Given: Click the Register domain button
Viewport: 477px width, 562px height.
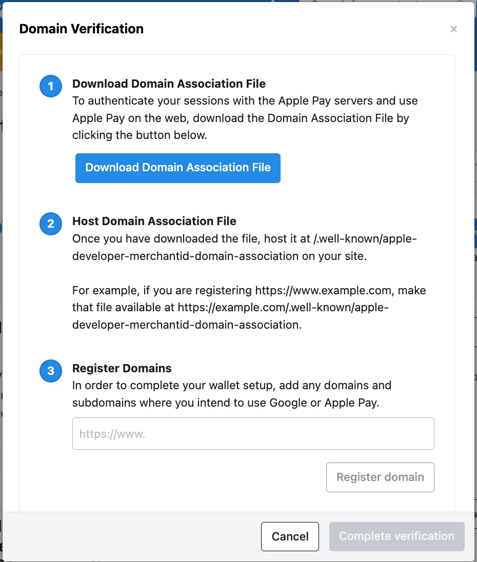Looking at the screenshot, I should 380,477.
